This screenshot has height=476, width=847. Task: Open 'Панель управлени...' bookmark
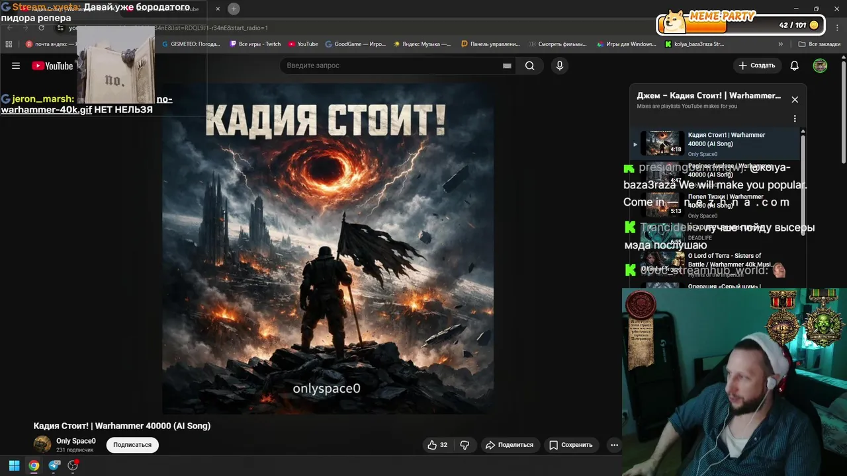(490, 44)
